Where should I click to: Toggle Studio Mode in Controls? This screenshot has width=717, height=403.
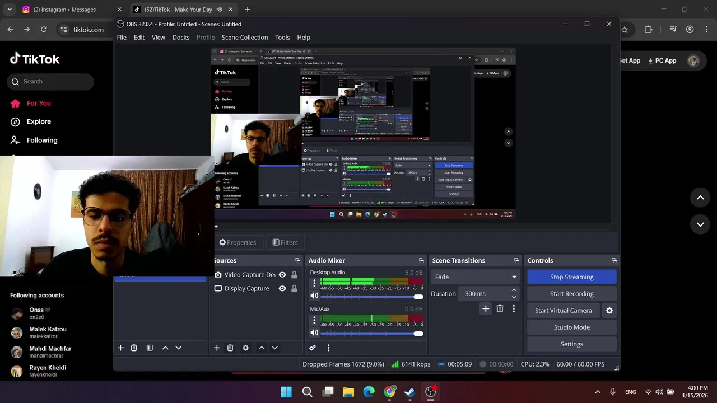coord(571,327)
